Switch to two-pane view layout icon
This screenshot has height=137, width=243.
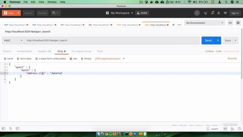[225, 129]
